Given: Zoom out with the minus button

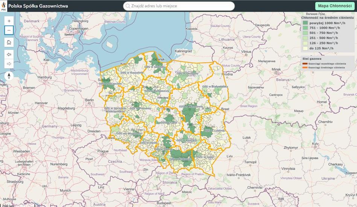Looking at the screenshot, I should coord(9,30).
